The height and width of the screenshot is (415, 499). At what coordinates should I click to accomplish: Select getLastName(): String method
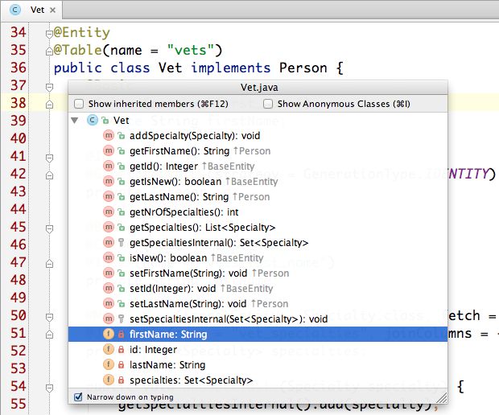[258, 197]
